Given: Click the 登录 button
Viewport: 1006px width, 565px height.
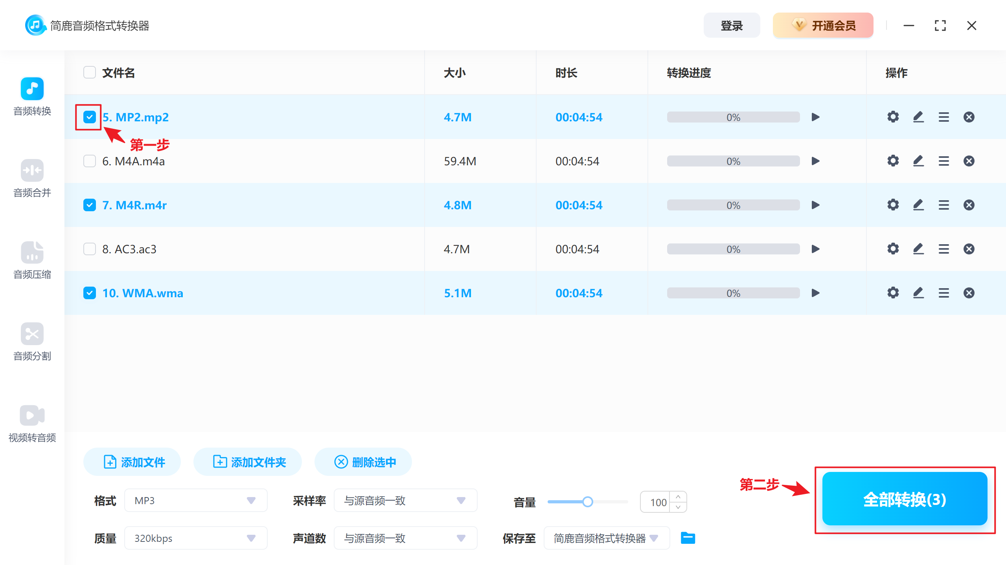Looking at the screenshot, I should tap(732, 25).
